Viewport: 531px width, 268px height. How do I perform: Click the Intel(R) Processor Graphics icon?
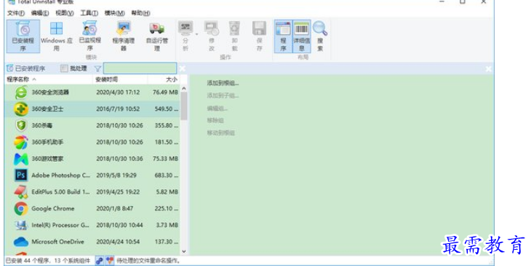point(21,225)
